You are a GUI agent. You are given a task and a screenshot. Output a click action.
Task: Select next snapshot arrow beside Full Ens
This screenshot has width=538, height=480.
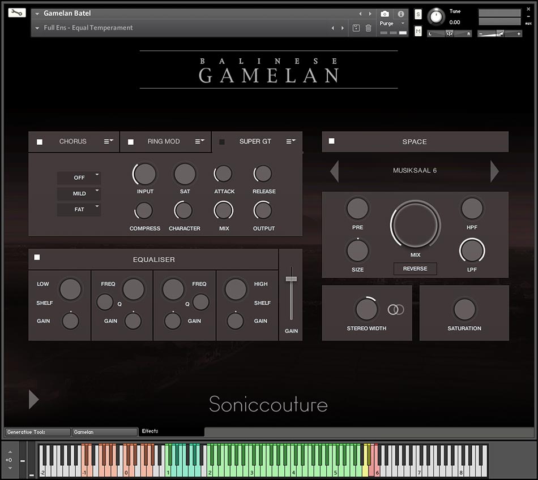[x=342, y=28]
